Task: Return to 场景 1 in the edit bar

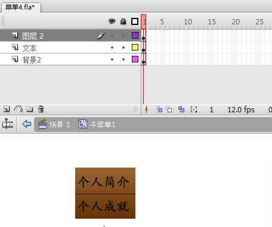Action: 60,125
